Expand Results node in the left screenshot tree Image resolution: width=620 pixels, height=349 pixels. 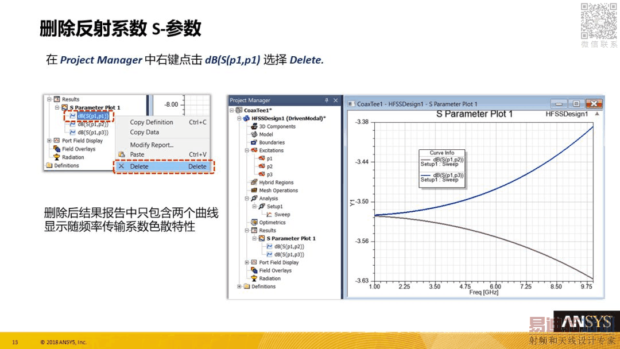click(x=49, y=99)
